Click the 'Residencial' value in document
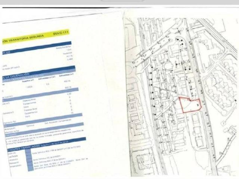This screenshot has height=179, width=239. coord(68,53)
